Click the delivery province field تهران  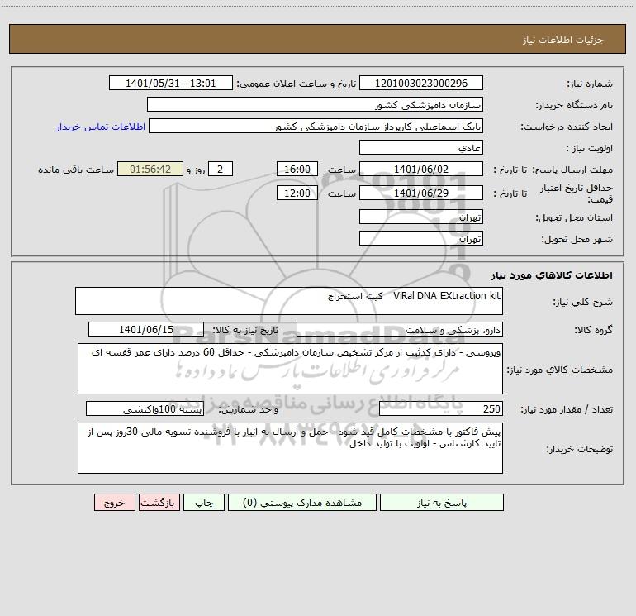(x=421, y=217)
